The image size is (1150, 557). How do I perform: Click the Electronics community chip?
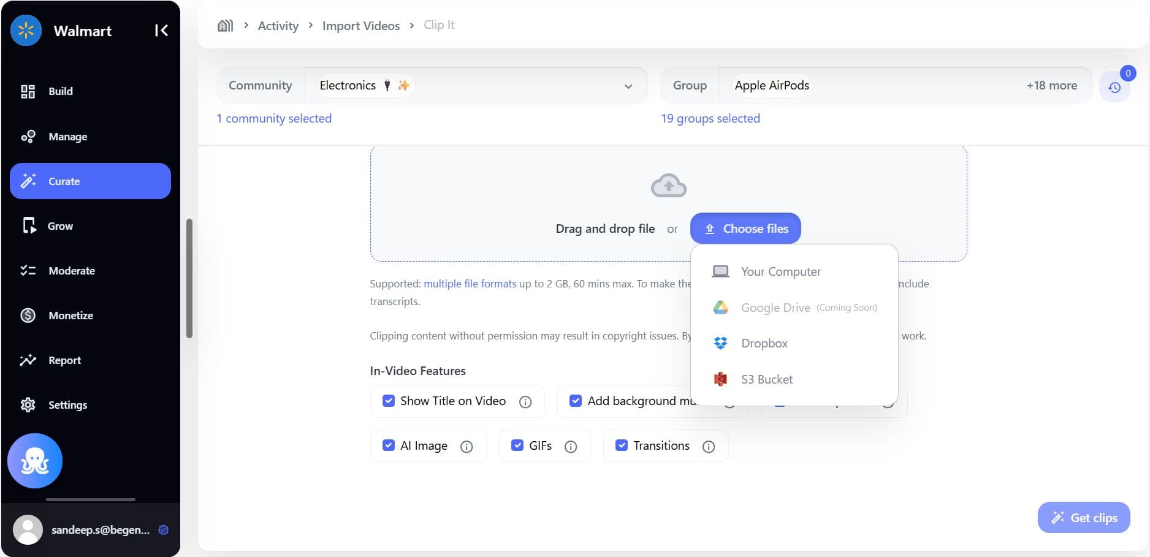pyautogui.click(x=365, y=85)
